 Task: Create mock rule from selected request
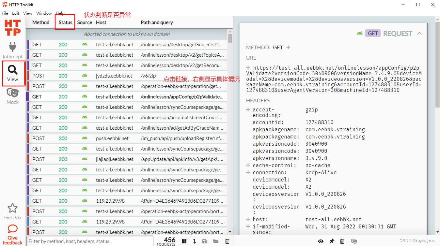[354, 241]
